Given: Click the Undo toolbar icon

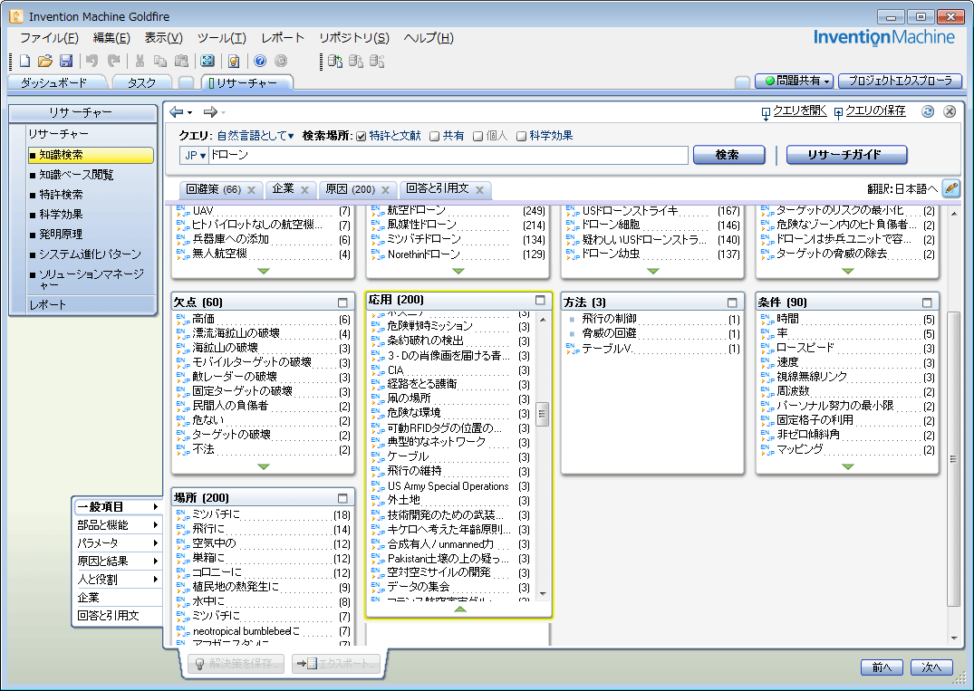Looking at the screenshot, I should 92,61.
